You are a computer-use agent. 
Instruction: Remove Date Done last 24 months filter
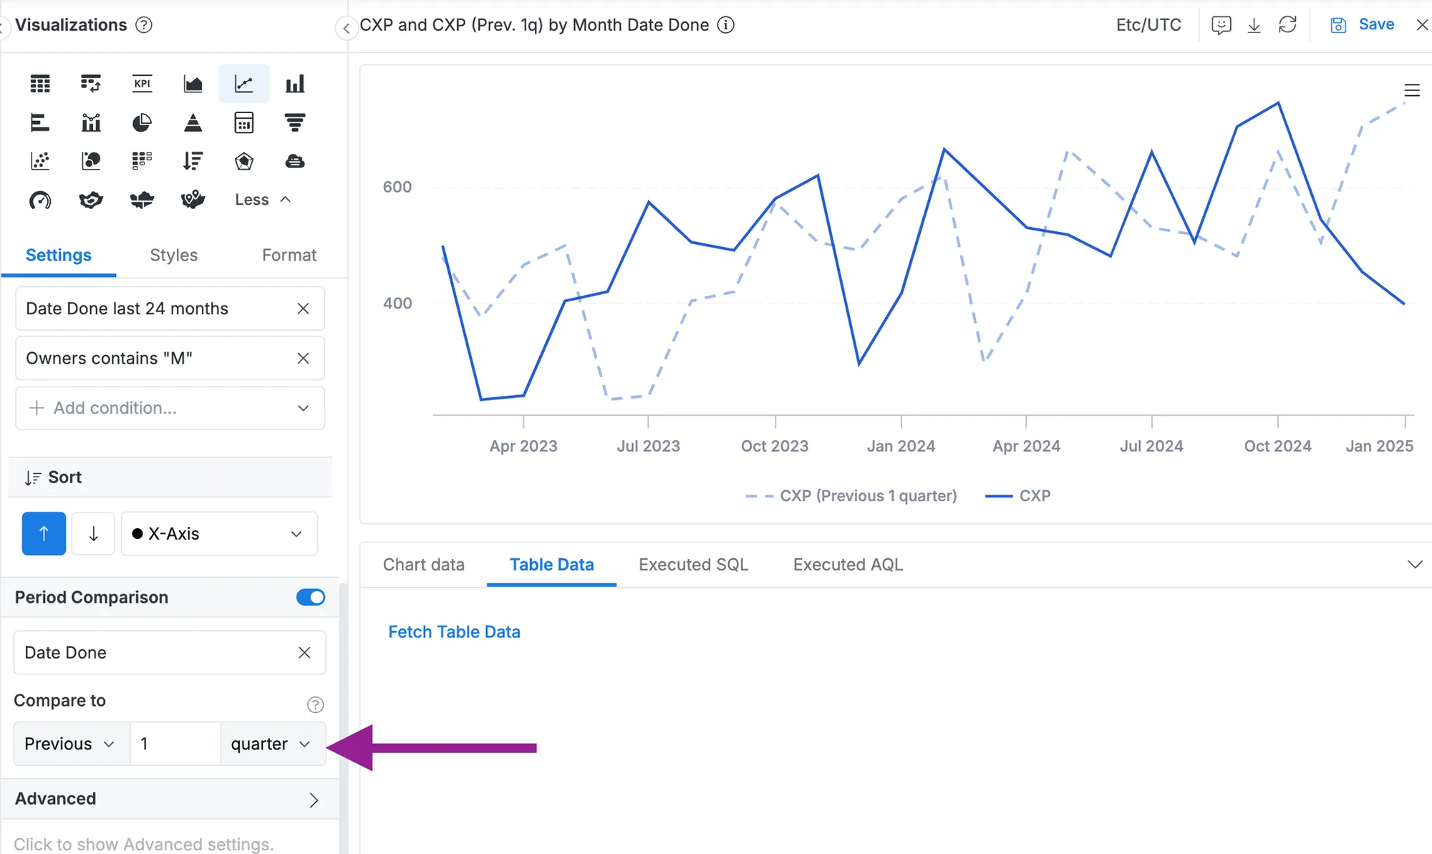[x=303, y=309]
